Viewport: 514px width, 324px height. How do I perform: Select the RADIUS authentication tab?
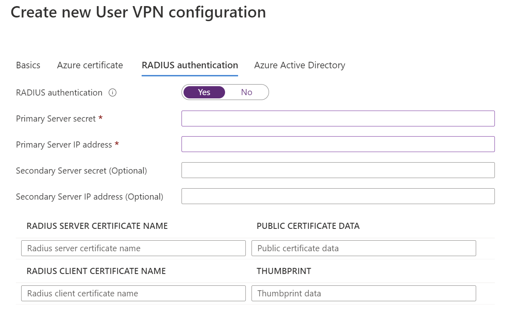(190, 65)
